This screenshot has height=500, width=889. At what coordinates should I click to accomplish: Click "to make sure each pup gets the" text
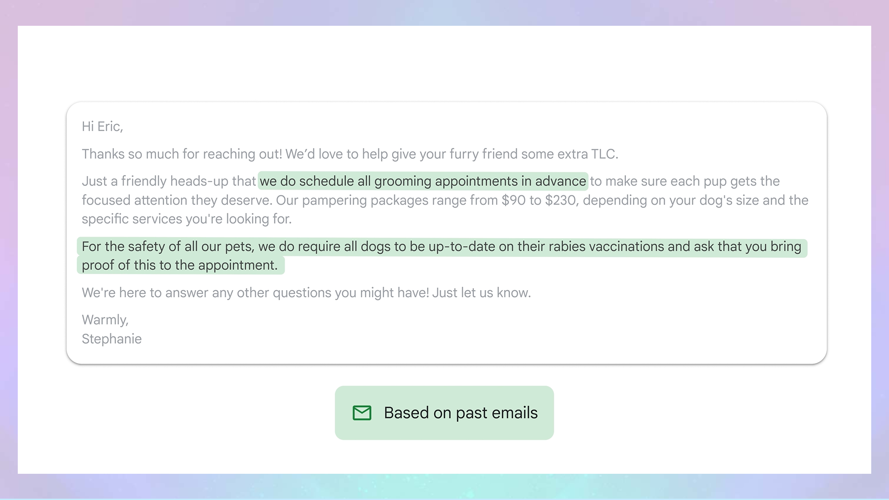[685, 181]
